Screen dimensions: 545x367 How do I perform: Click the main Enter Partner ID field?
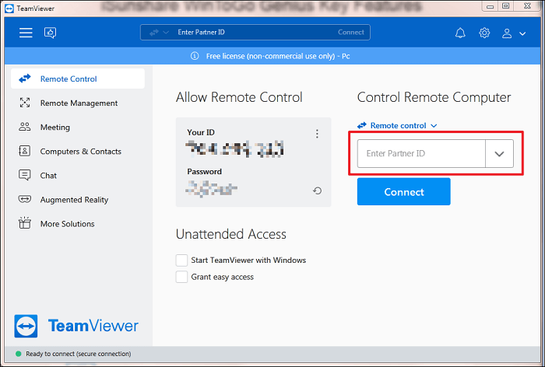point(421,153)
